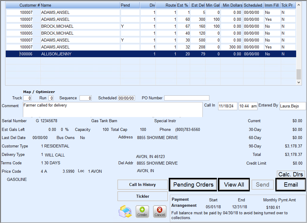Click the serial number 12345678

(49, 121)
